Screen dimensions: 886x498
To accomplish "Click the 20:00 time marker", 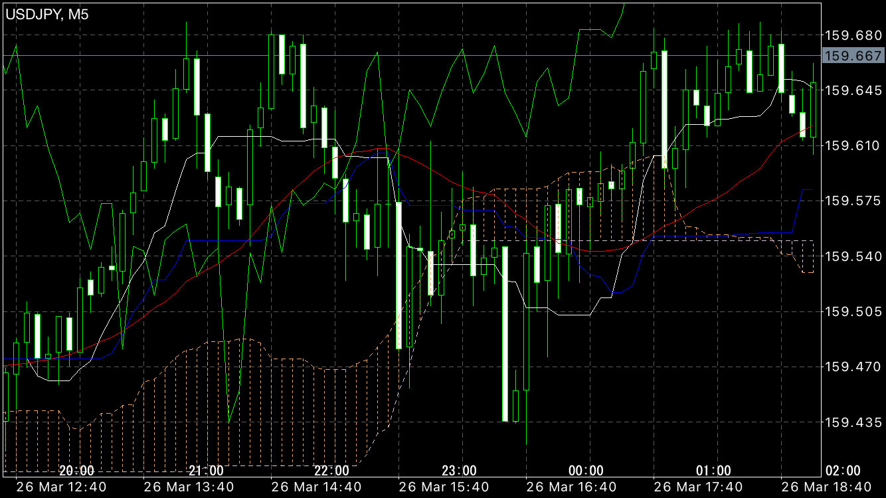I will (76, 471).
